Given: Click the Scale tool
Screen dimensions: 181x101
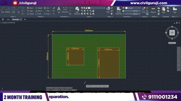Looking at the screenshot, I should tap(38, 14).
